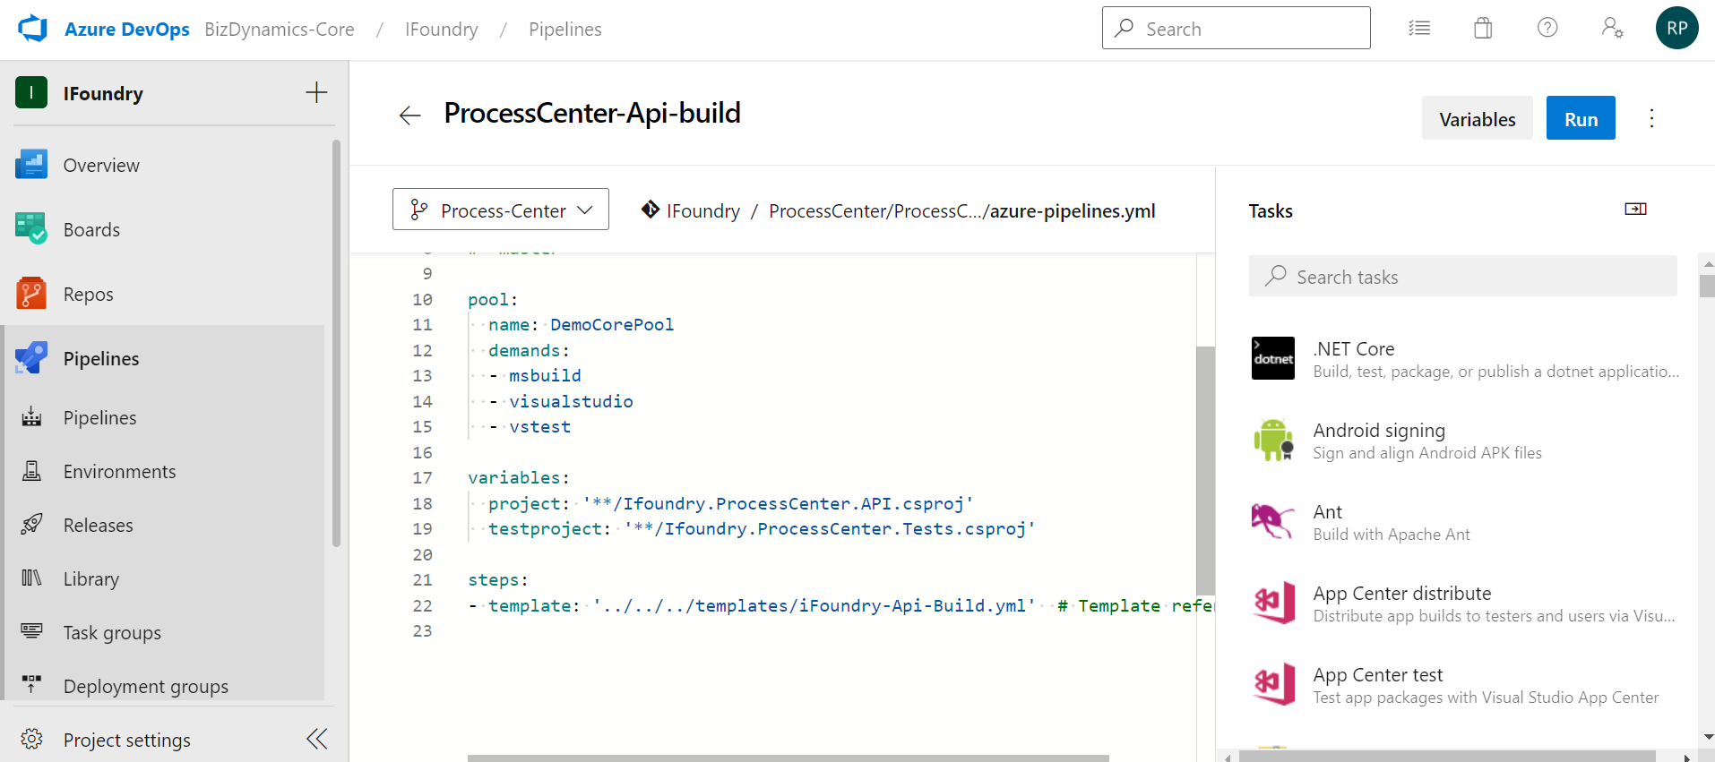Click the IFoundry repository link above editor

[x=702, y=210]
